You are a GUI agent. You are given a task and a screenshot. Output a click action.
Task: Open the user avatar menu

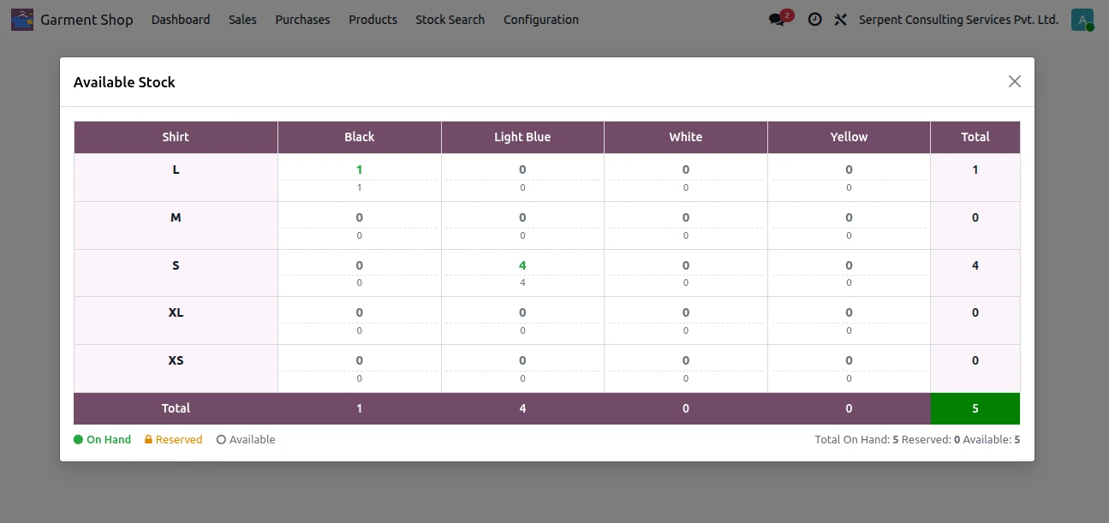coord(1082,20)
